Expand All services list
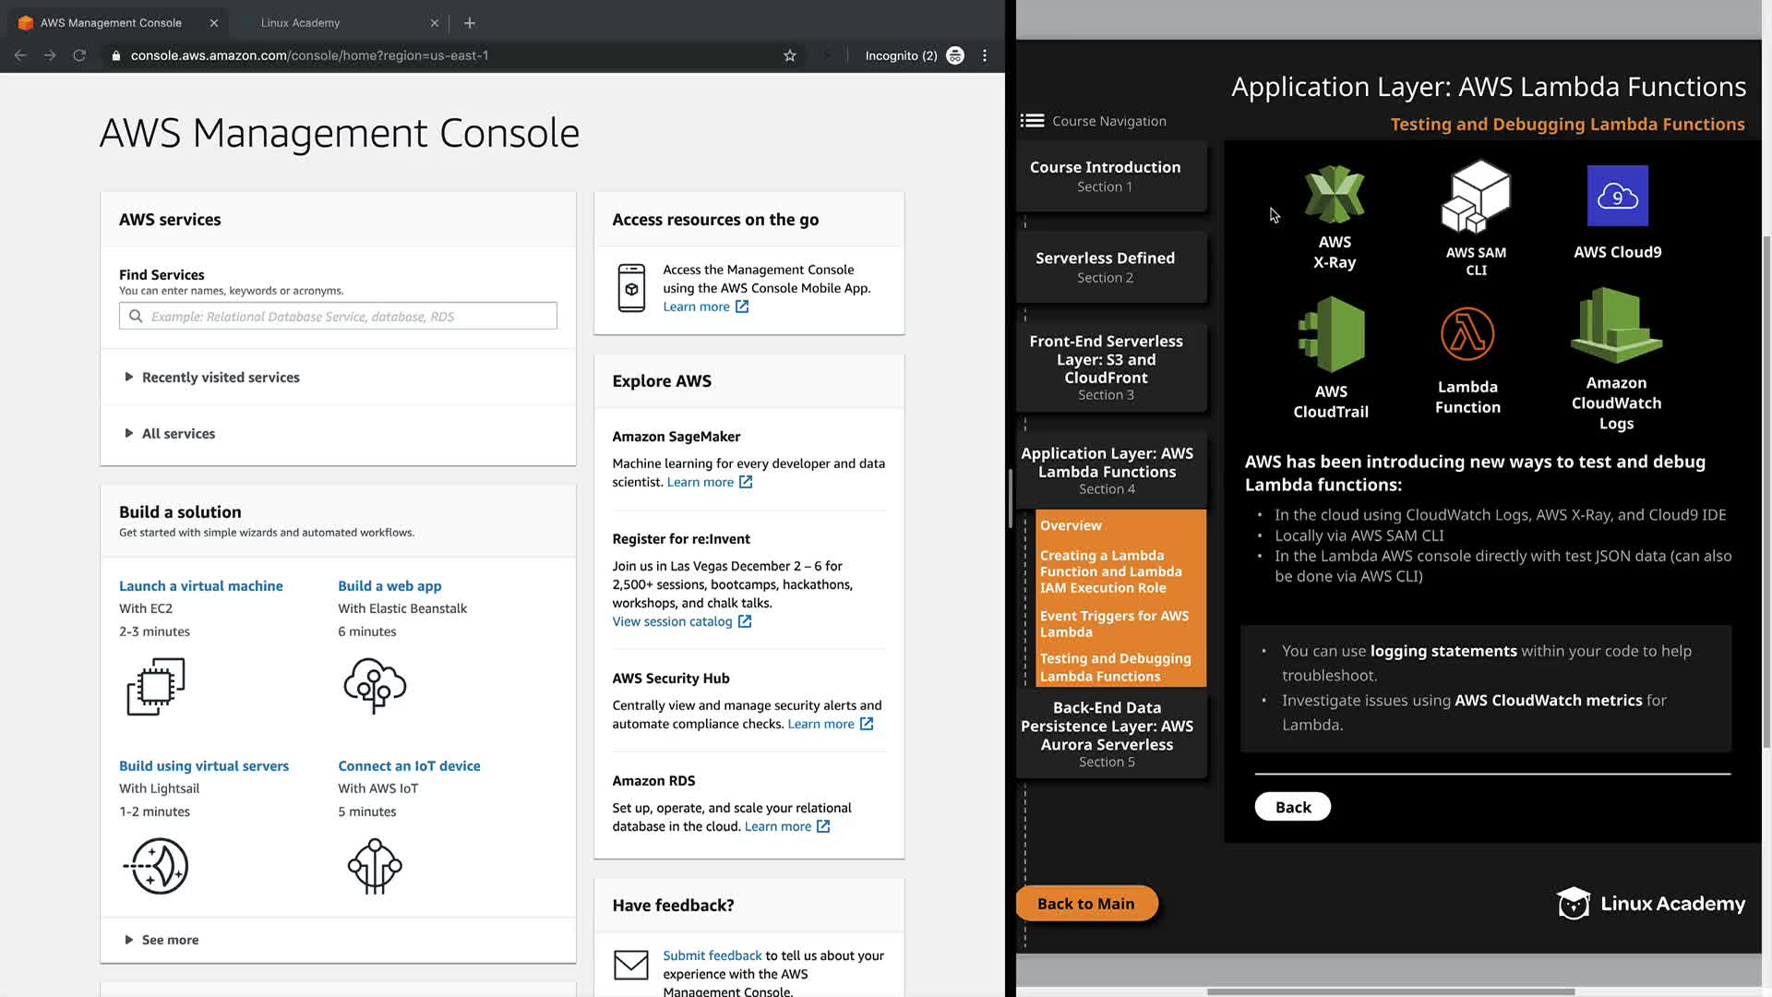Image resolution: width=1772 pixels, height=997 pixels. (178, 434)
